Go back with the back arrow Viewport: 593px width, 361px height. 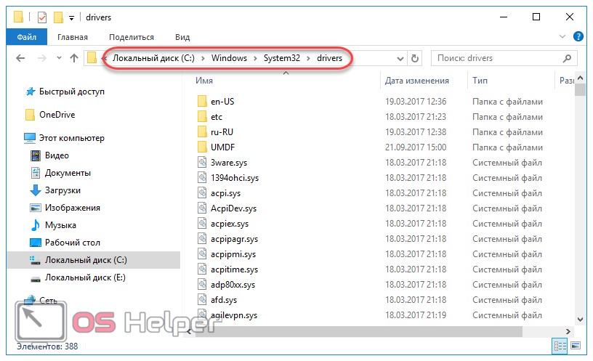coord(21,58)
